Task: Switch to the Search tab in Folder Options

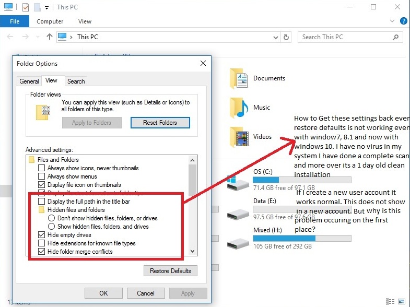Action: [x=76, y=81]
